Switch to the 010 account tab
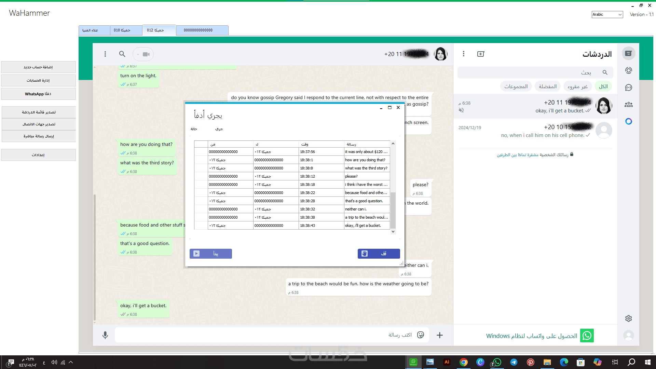Viewport: 656px width, 369px height. pyautogui.click(x=126, y=30)
